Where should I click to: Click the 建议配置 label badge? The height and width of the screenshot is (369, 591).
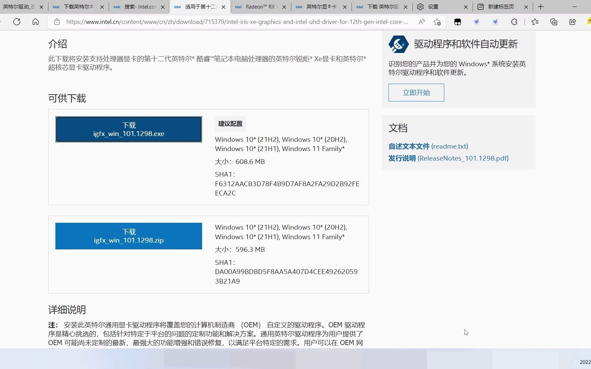[x=230, y=124]
